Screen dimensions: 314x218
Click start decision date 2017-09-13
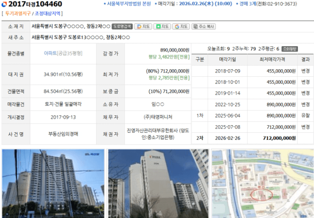coord(63,117)
